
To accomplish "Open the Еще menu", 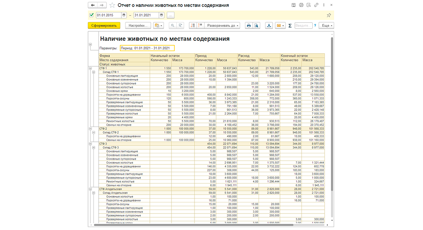I will click(326, 26).
